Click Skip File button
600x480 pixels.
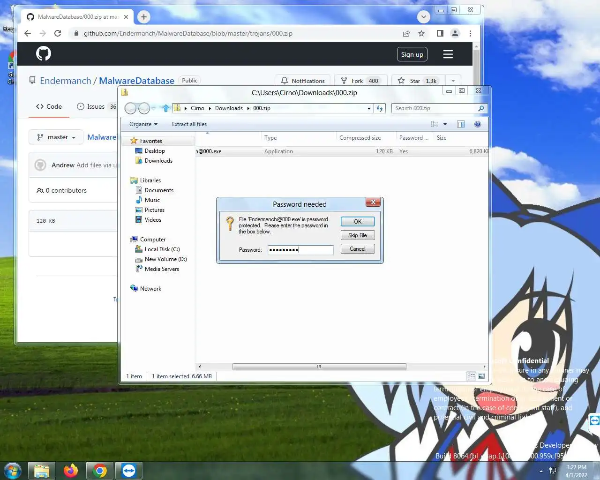(358, 235)
